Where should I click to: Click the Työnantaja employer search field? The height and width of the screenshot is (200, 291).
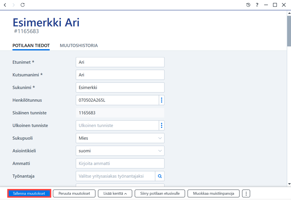tap(115, 176)
